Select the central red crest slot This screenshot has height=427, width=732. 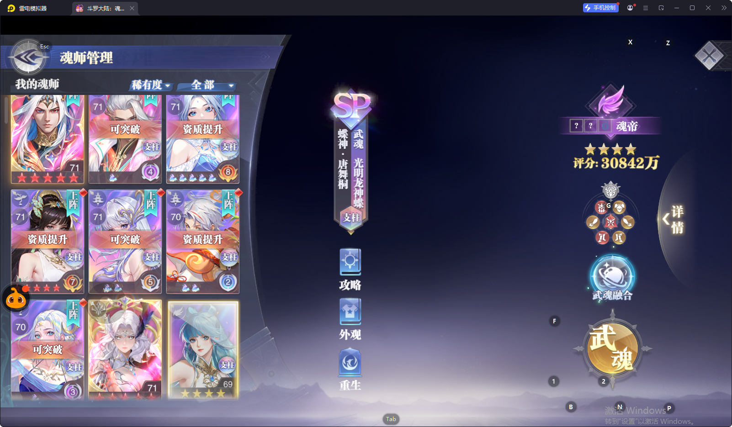[x=610, y=222]
